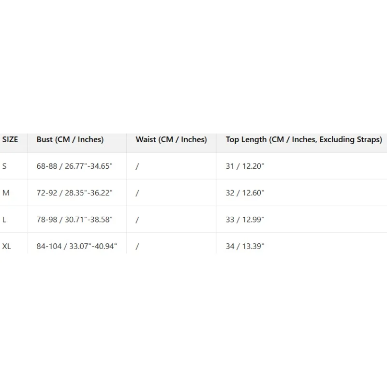The image size is (387, 387).
Task: Click the Bust (CM / Inches) header
Action: [70, 139]
